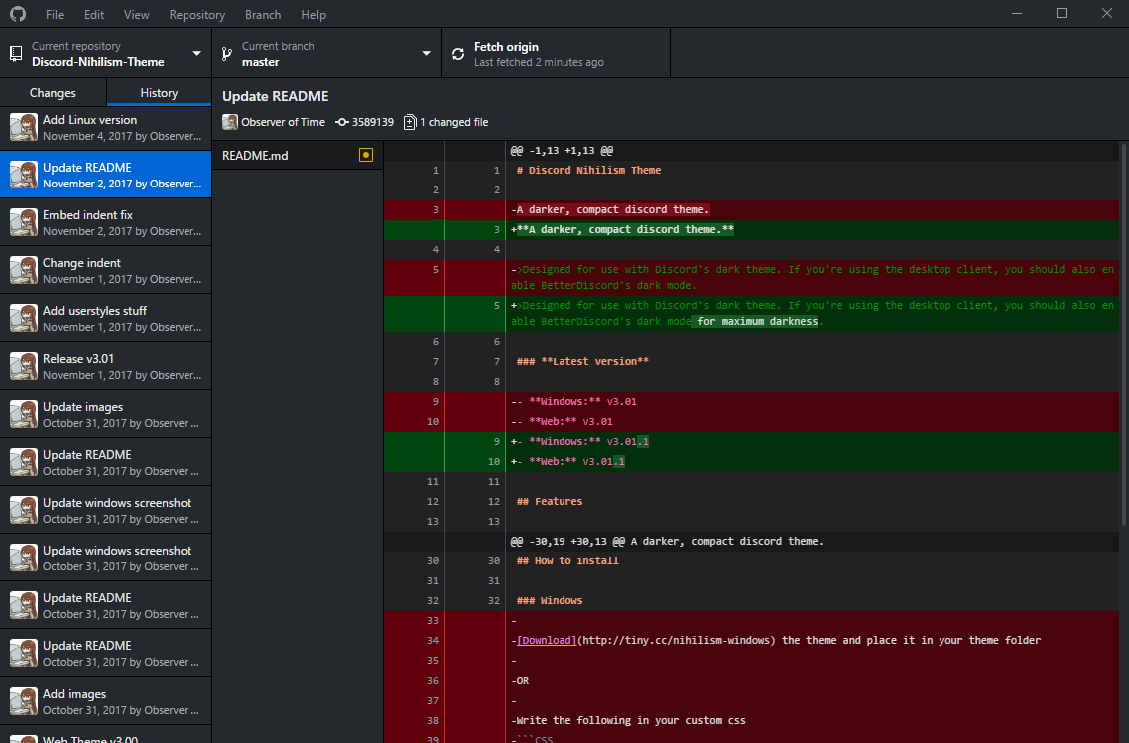Click avatar on Release v3.01 commit
The height and width of the screenshot is (743, 1129).
pyautogui.click(x=24, y=366)
